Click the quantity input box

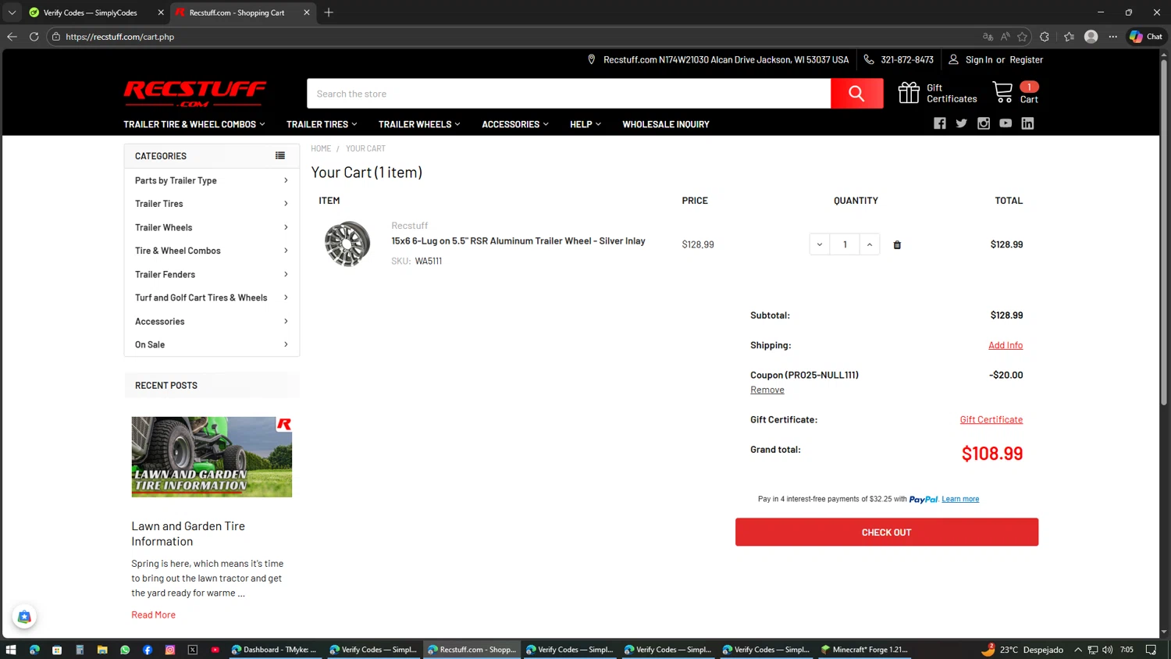click(x=845, y=244)
